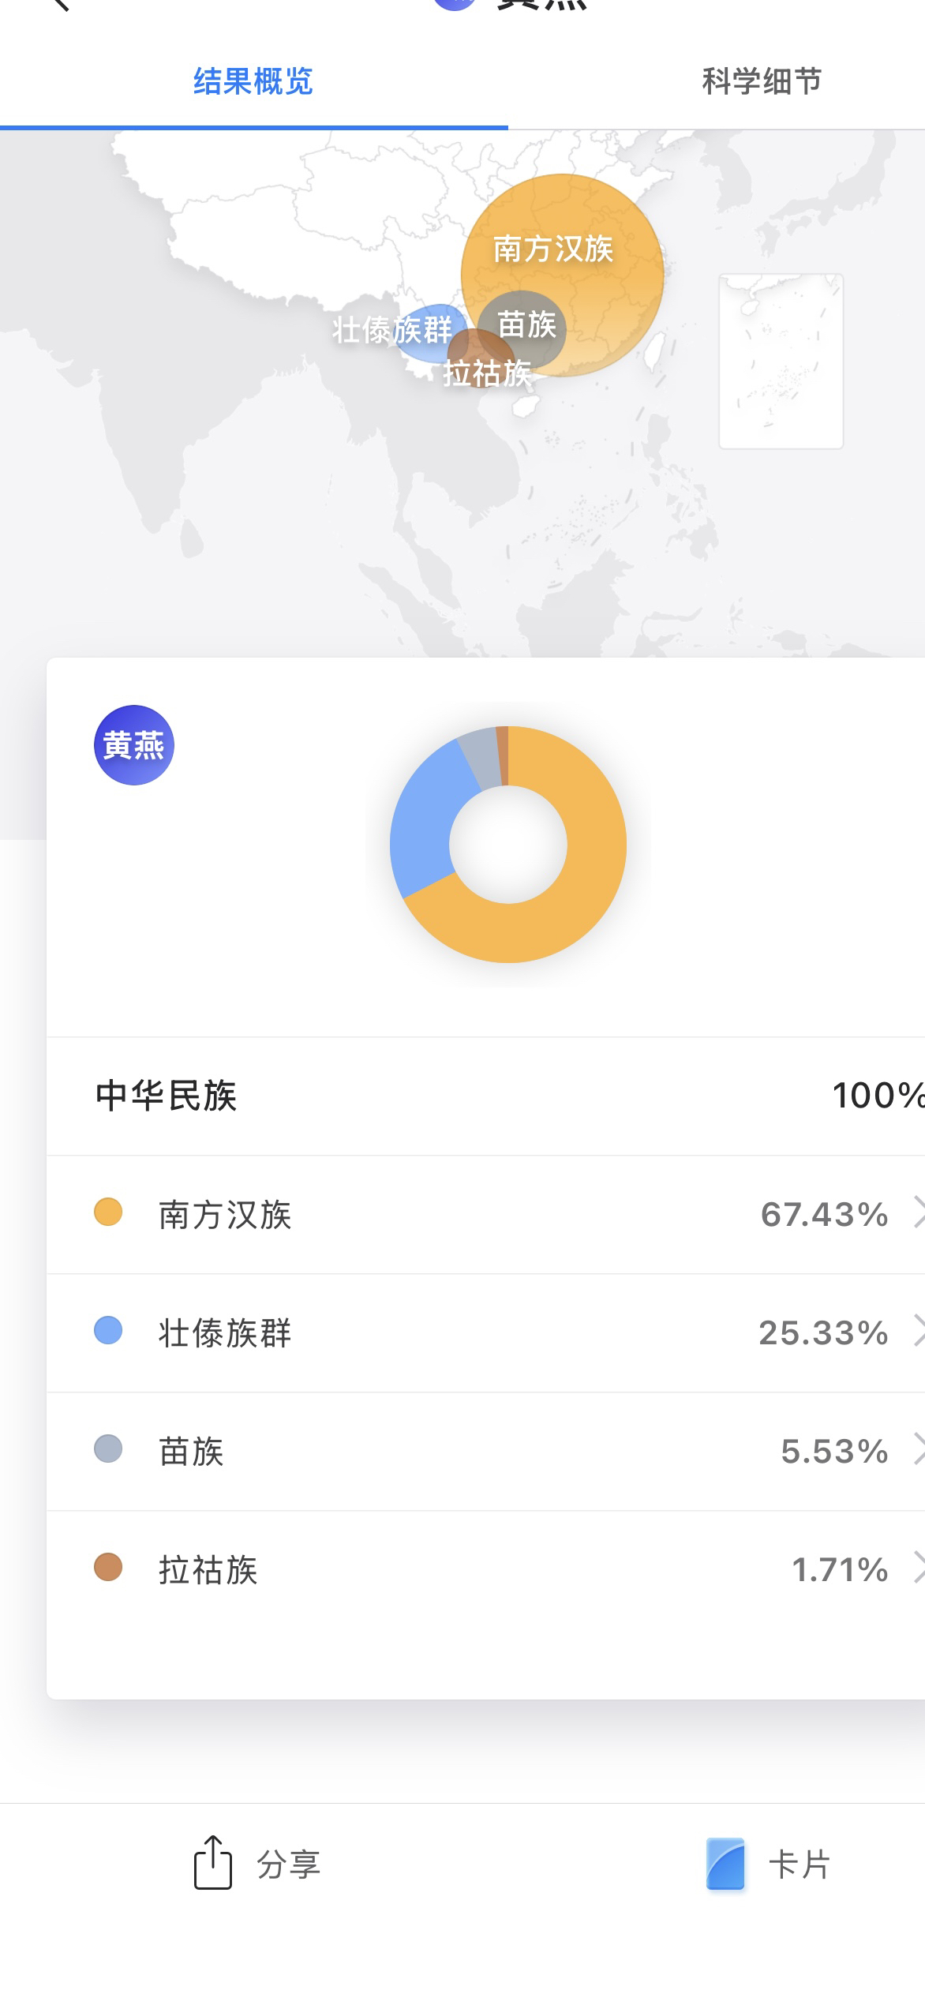Image resolution: width=925 pixels, height=2005 pixels.
Task: Expand the 苗族 5.53% row chevron
Action: pos(918,1450)
